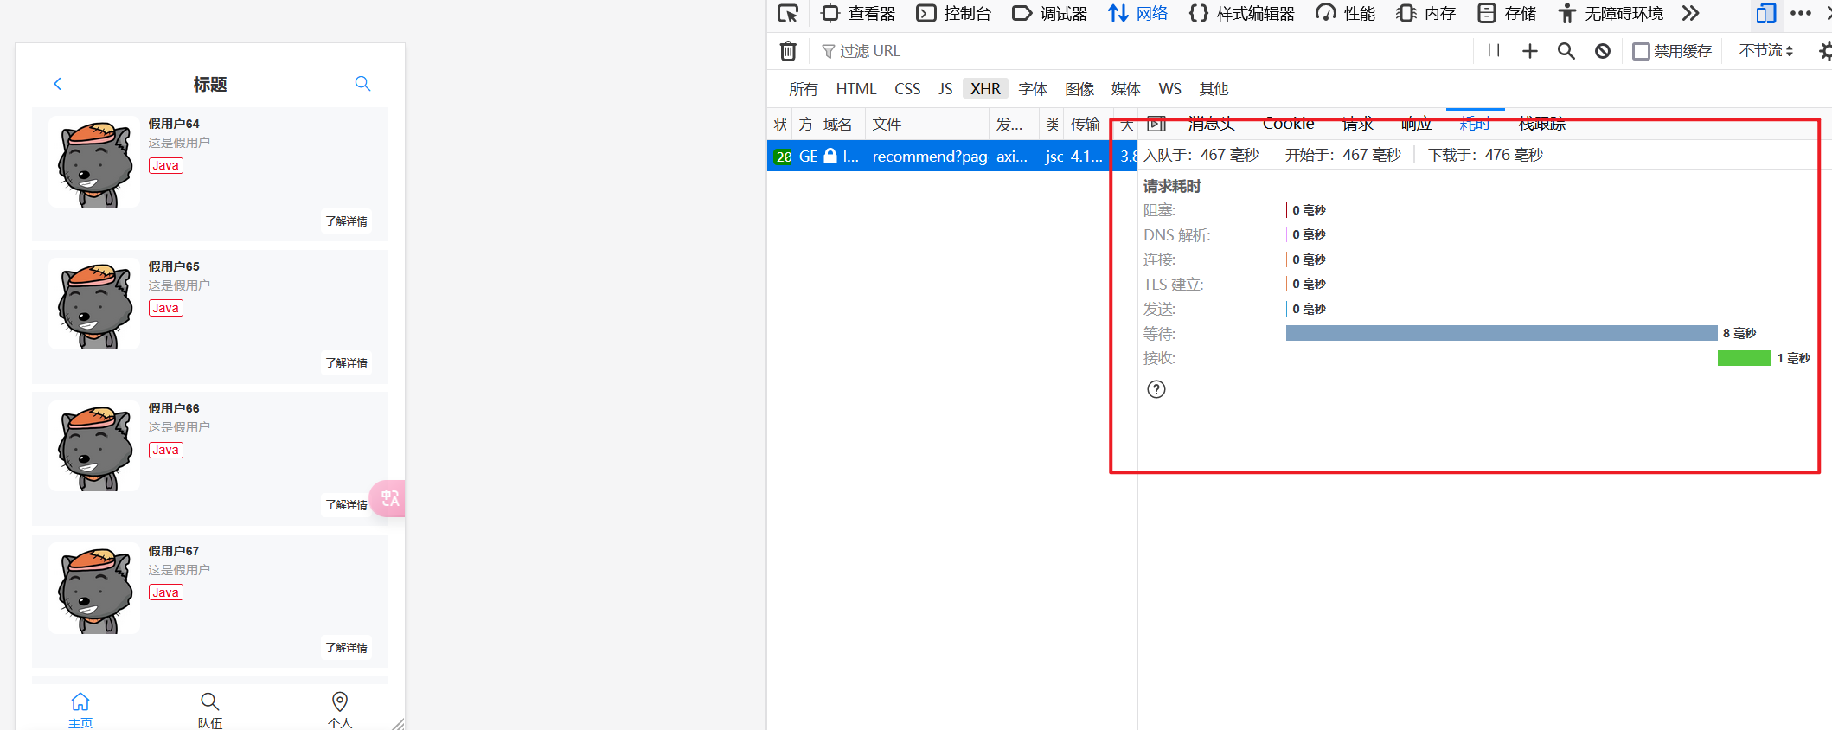1832x730 pixels.
Task: Pause network recording
Action: [x=1493, y=51]
